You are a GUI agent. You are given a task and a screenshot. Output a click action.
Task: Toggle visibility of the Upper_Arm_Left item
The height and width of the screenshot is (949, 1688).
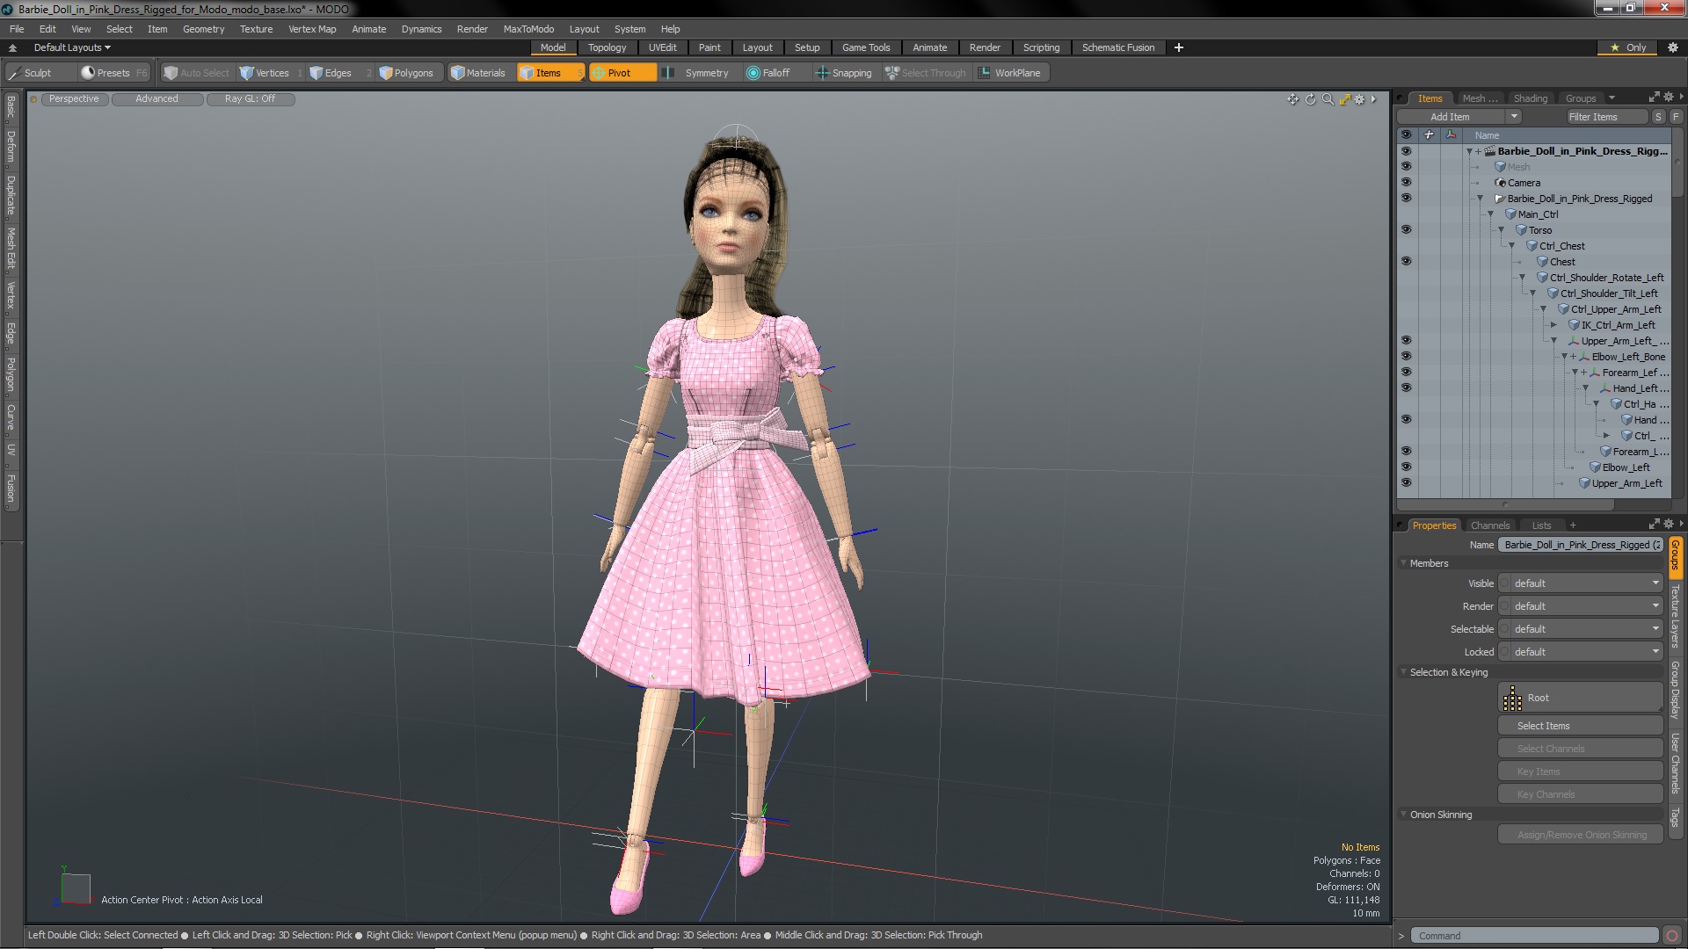click(1406, 483)
